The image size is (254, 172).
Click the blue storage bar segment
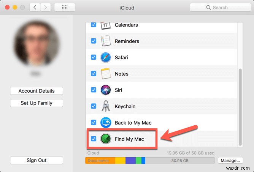point(143,161)
